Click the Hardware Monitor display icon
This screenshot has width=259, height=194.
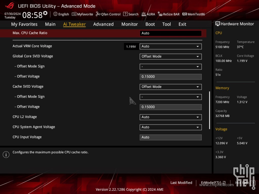coord(218,24)
